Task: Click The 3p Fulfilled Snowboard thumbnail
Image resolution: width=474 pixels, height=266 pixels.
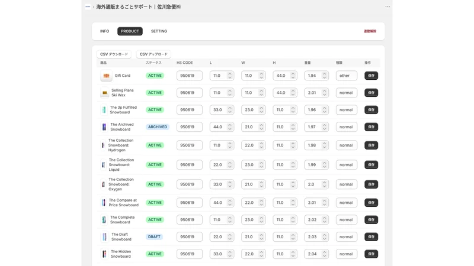Action: (x=104, y=110)
